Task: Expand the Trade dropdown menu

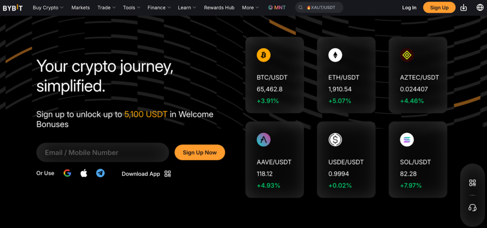Action: 107,8
